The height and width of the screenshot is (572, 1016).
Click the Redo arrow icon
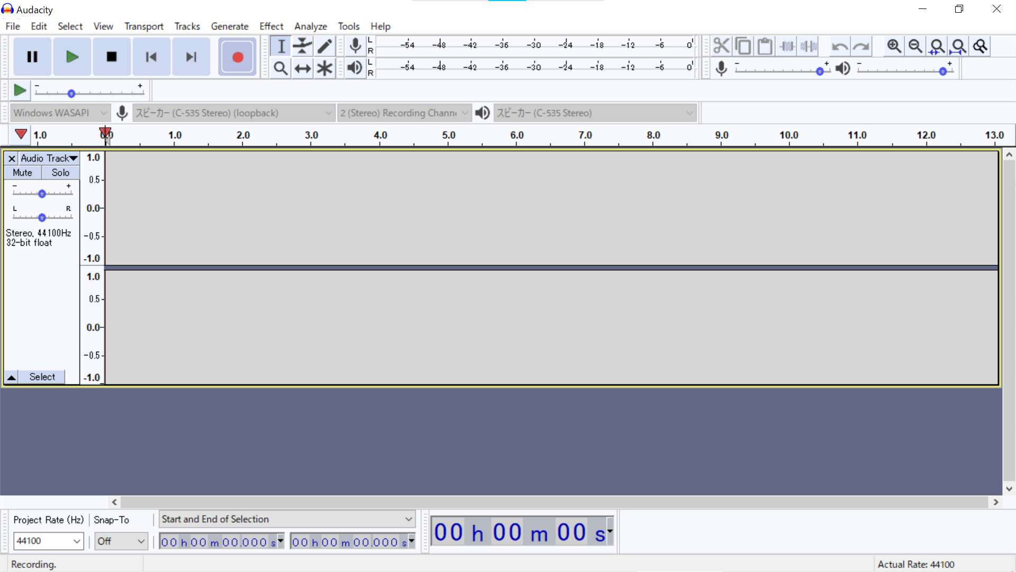(x=861, y=46)
